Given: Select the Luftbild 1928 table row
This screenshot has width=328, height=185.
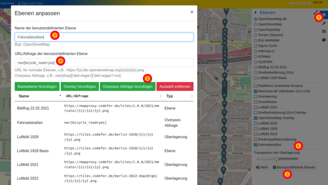Looking at the screenshot, I should point(104,137).
